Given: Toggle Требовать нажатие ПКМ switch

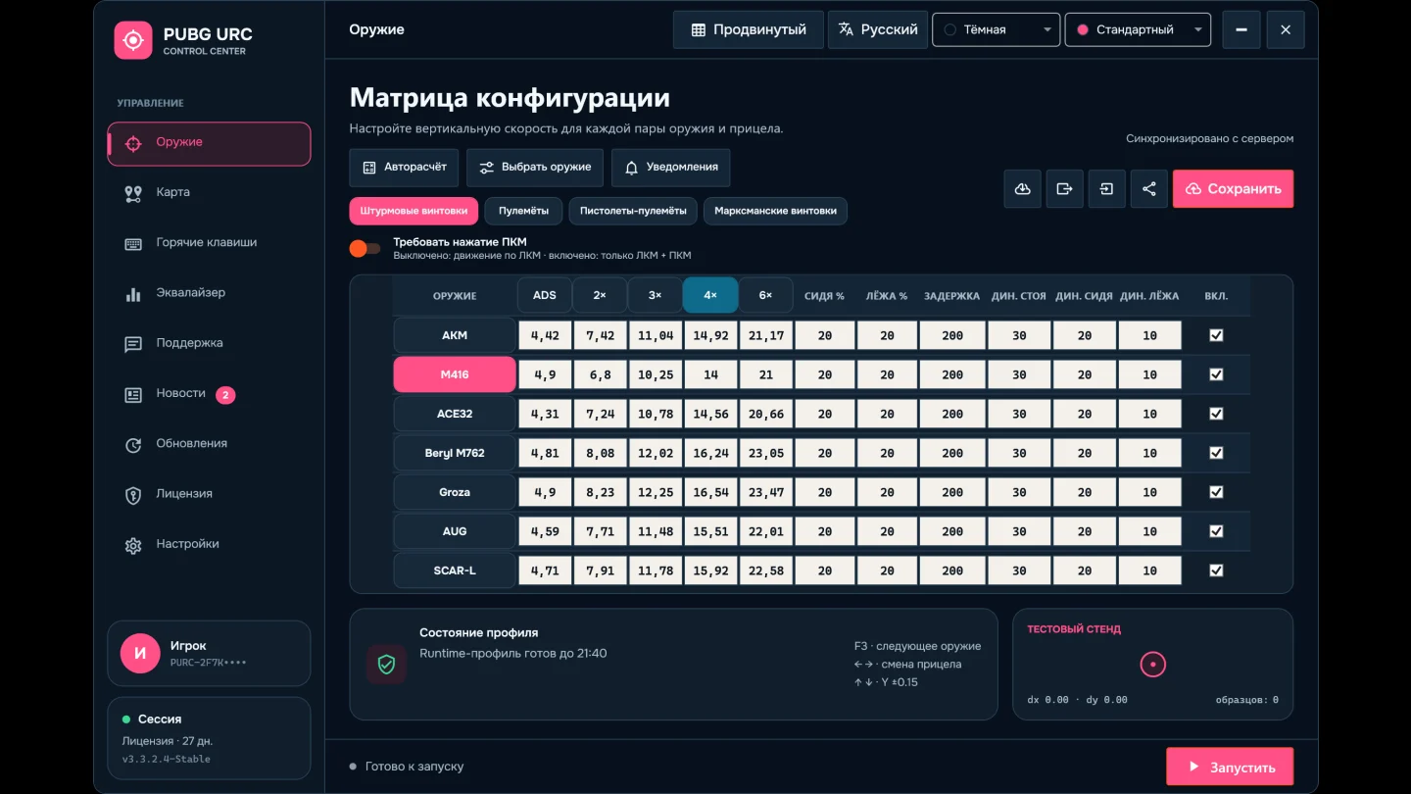Looking at the screenshot, I should (365, 249).
